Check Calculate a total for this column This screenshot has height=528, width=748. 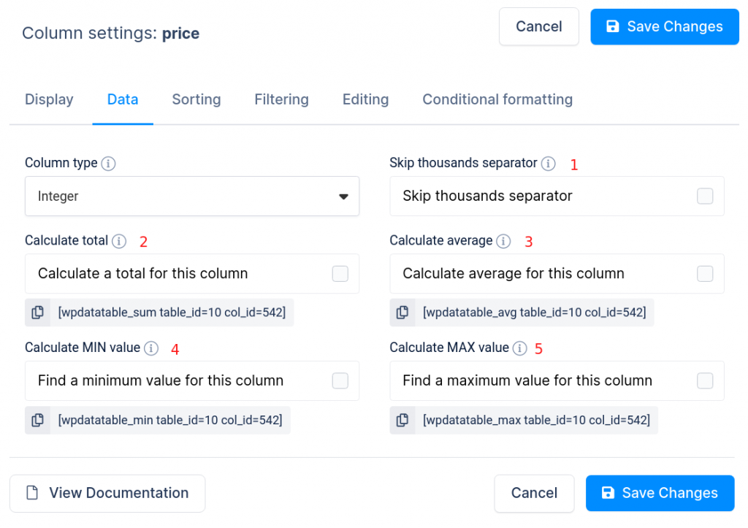pyautogui.click(x=340, y=273)
